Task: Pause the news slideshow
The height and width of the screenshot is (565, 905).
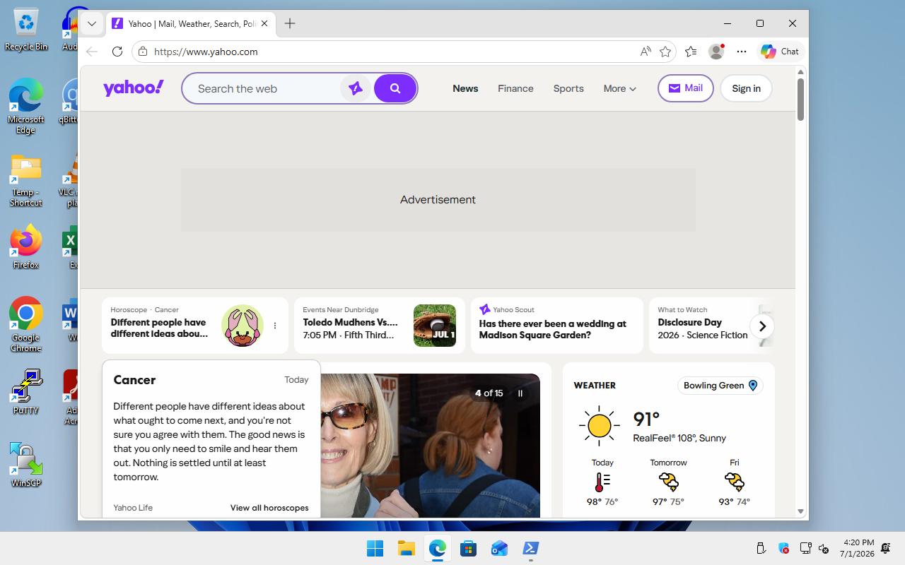Action: click(x=520, y=393)
